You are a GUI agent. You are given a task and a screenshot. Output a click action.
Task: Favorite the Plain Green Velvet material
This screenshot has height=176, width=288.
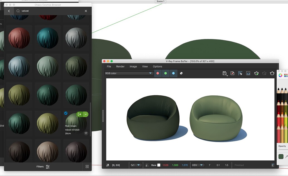tap(86, 133)
